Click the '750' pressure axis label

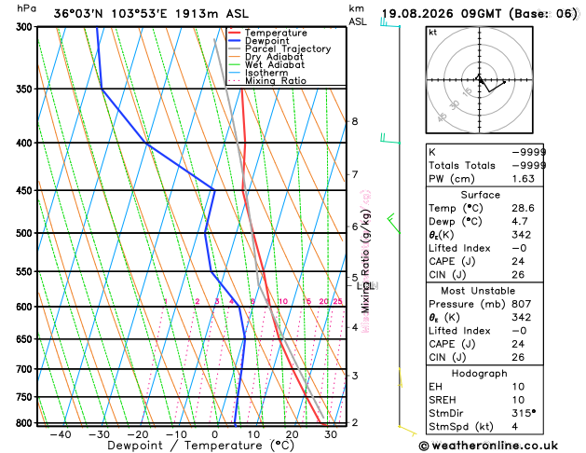pyautogui.click(x=26, y=397)
